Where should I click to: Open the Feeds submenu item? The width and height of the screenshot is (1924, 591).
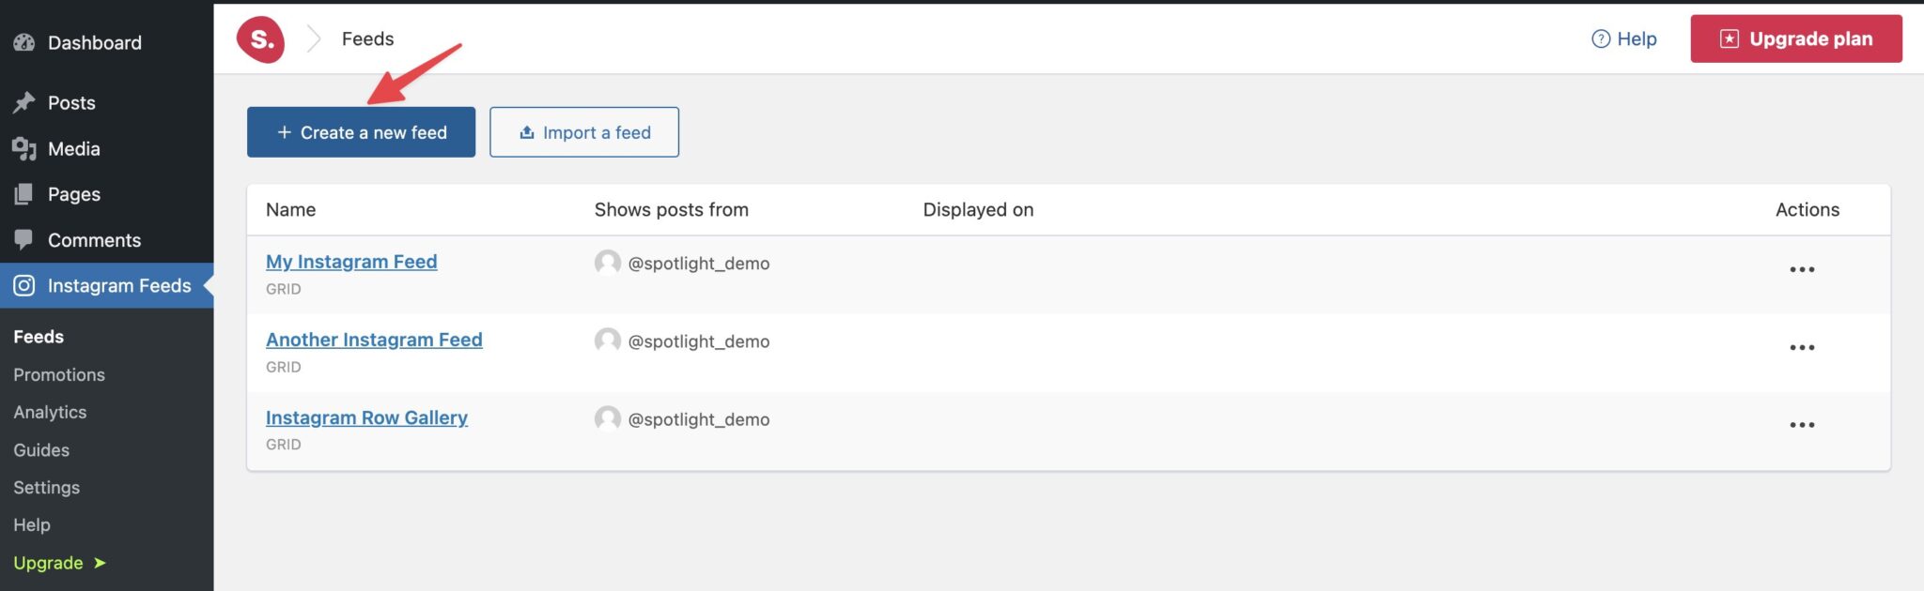pyautogui.click(x=39, y=337)
